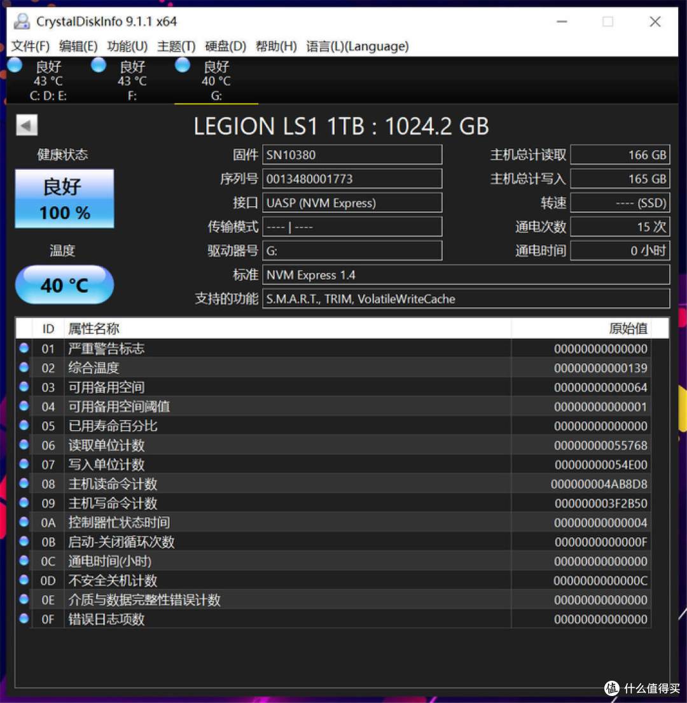Select raw value 00000000054E00
Screen dimensions: 687x703
click(x=601, y=464)
